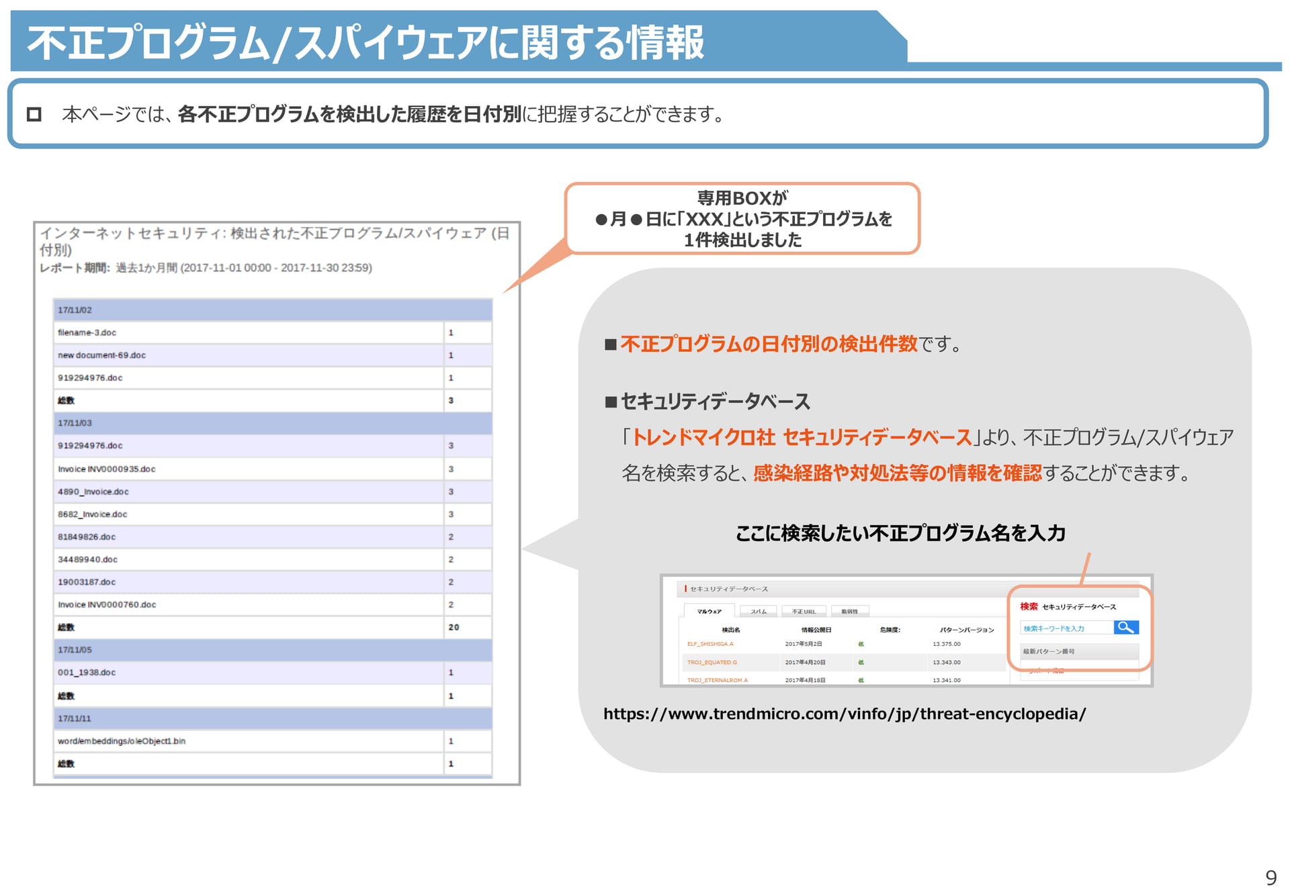Select the 001_1938.doc row

tap(273, 673)
